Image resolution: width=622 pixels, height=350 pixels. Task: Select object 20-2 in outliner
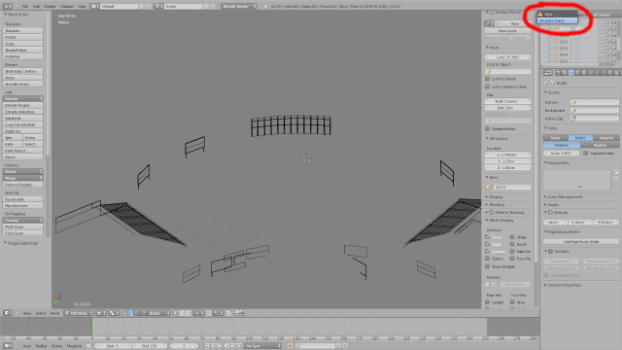click(x=564, y=41)
